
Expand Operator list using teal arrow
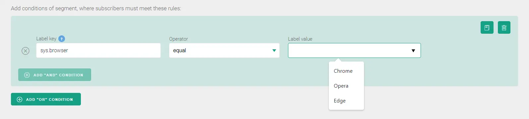274,51
